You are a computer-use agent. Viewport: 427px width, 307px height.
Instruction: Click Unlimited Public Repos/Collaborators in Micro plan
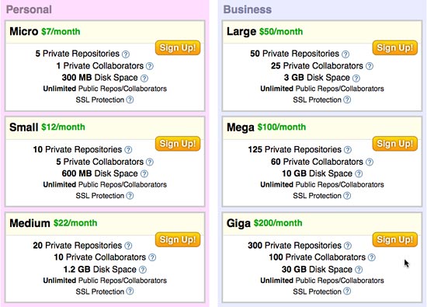point(105,89)
